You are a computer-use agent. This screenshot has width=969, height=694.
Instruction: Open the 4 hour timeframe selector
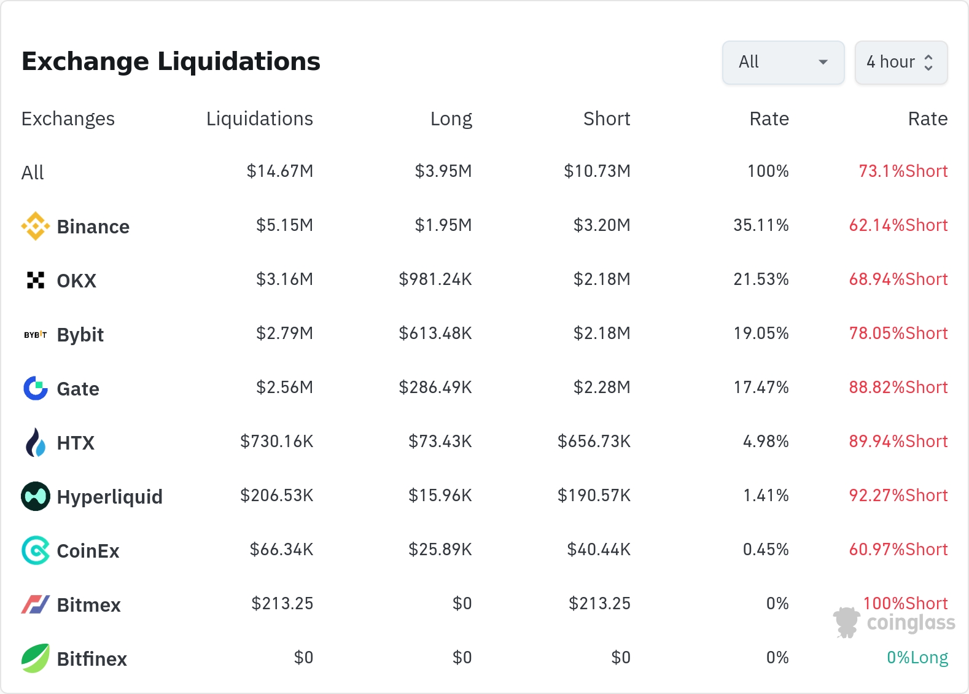pos(890,62)
